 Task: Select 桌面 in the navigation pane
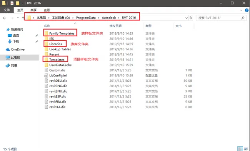pyautogui.click(x=16, y=35)
